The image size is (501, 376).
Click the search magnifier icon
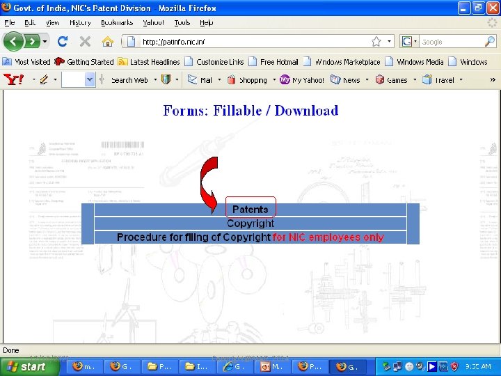tap(490, 42)
